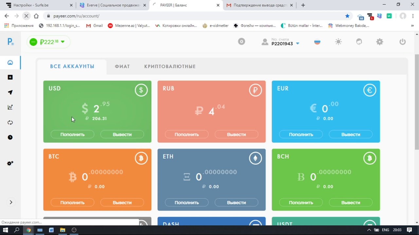
Task: Switch to the ФИАТ tab
Action: [x=122, y=67]
